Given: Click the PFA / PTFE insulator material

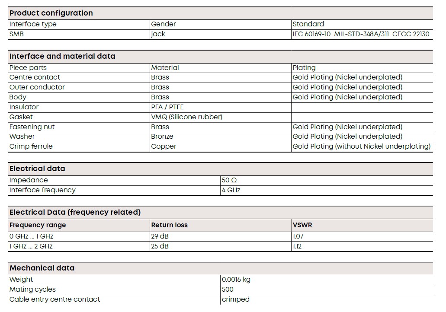Looking at the screenshot, I should (x=167, y=107).
